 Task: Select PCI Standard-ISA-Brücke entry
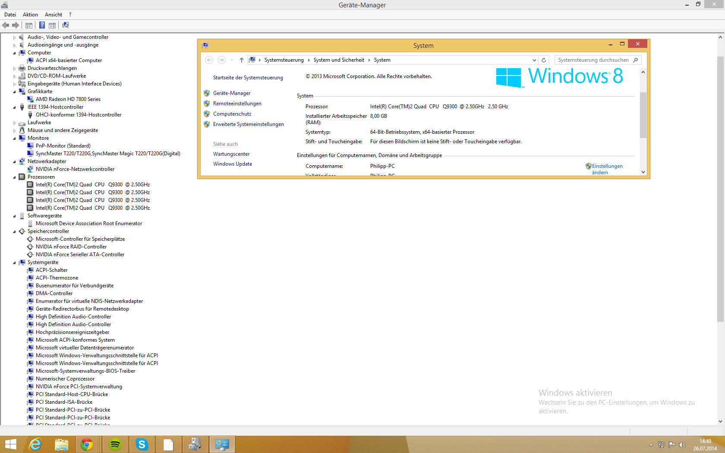tap(64, 402)
